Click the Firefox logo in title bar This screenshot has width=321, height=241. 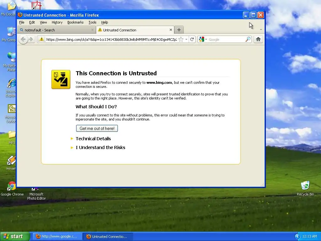pyautogui.click(x=20, y=15)
